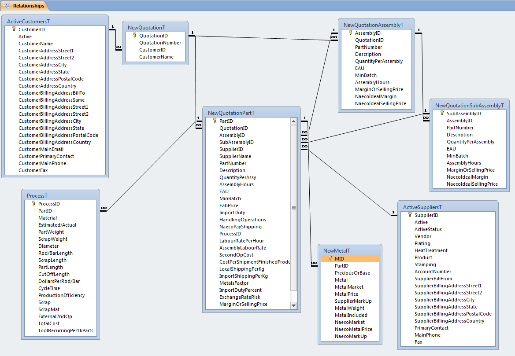Screen dimensions: 515x356
Task: Select the ActiveSuppliersT table title bar
Action: tap(448, 207)
